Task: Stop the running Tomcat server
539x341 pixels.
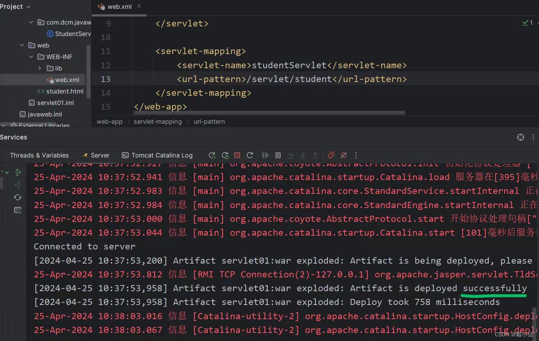Action: 237,155
